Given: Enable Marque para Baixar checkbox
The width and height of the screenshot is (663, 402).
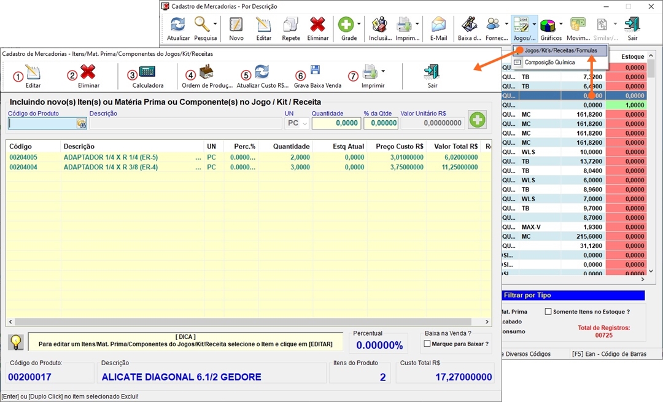Looking at the screenshot, I should 427,344.
